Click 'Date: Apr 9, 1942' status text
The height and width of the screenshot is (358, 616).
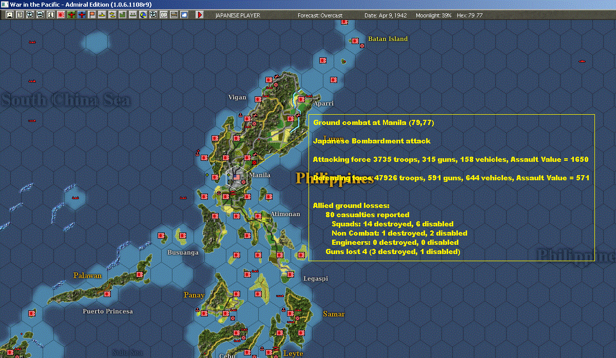click(386, 15)
